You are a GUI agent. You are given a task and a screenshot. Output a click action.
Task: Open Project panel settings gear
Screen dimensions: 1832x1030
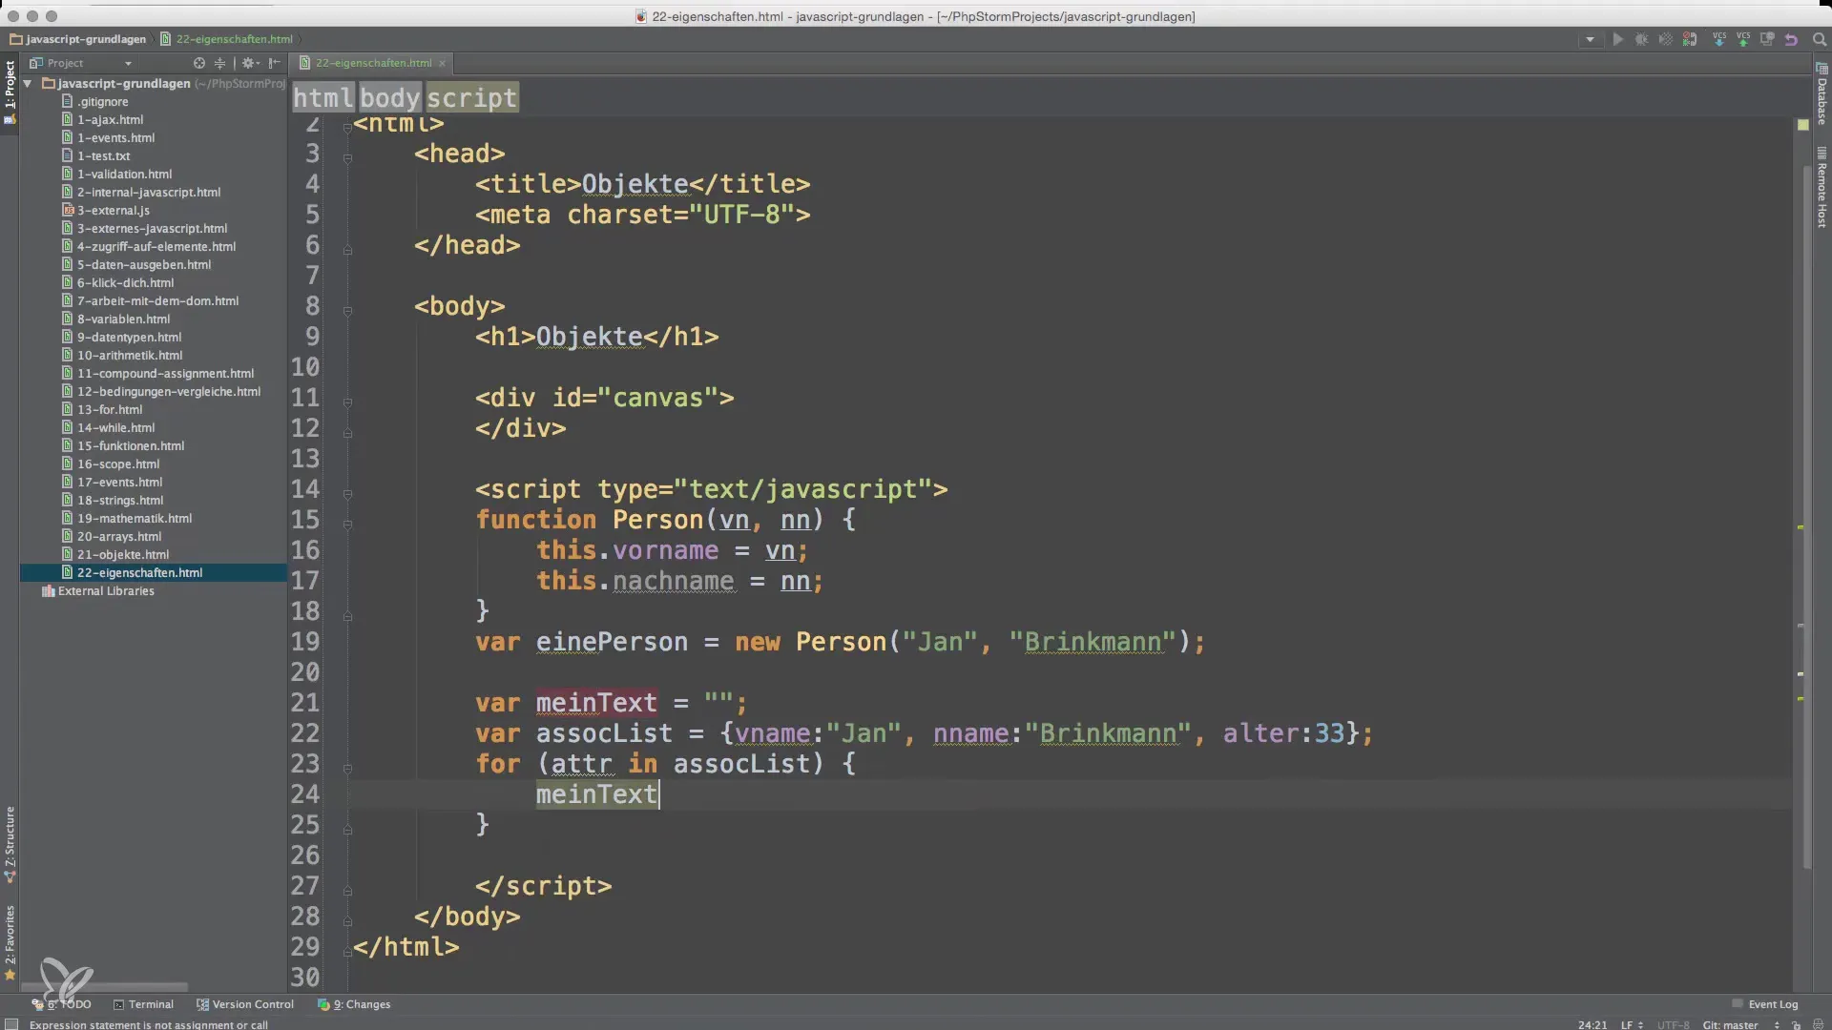point(249,63)
